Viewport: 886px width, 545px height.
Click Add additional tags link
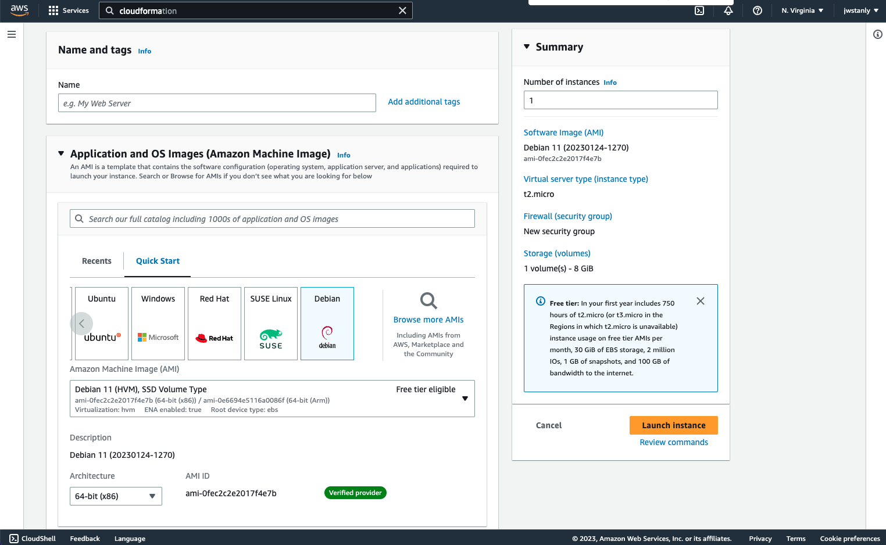(424, 102)
